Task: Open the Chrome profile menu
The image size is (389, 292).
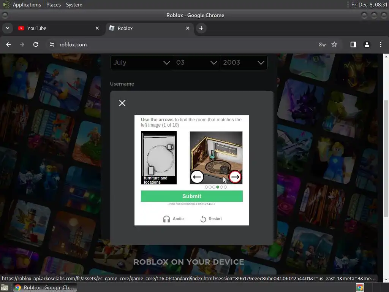Action: click(367, 44)
